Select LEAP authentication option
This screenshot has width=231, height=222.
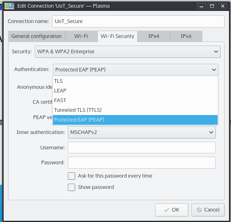point(135,91)
